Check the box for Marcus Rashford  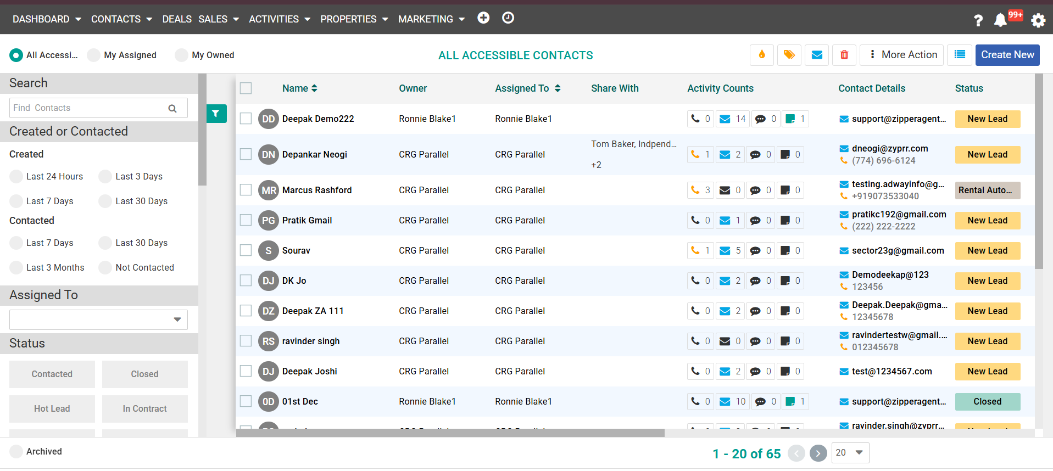[x=246, y=190]
